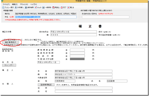The height and width of the screenshot is (96, 149).
Task: Click the 補正人 label
Action: tap(8, 70)
